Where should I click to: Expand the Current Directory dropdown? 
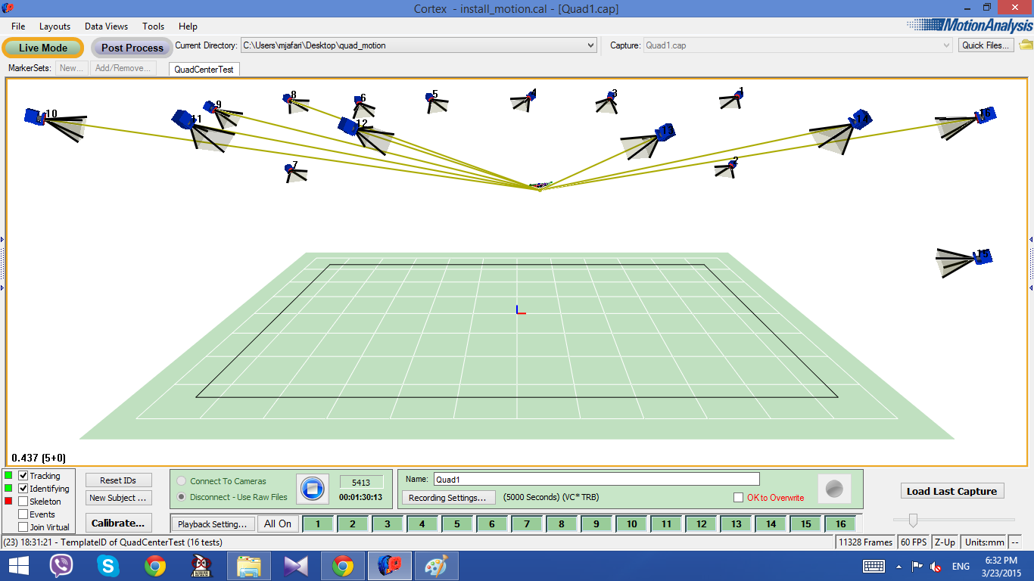click(x=591, y=45)
